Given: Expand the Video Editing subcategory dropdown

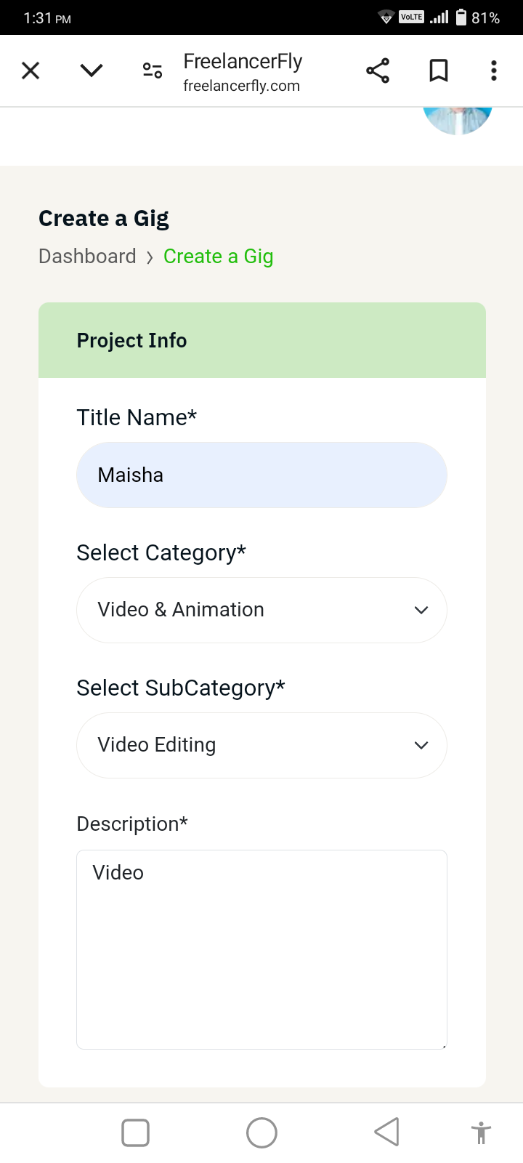Looking at the screenshot, I should (x=261, y=746).
